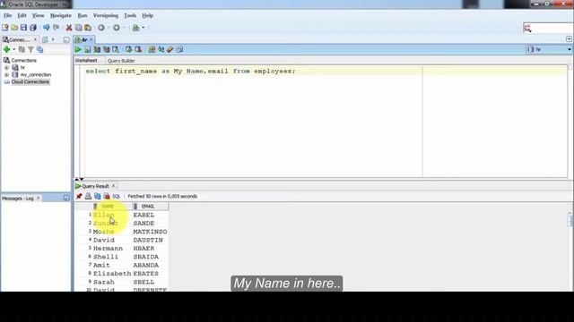Click the Save All icon
Viewport: 574px width, 322px height.
coord(33,28)
